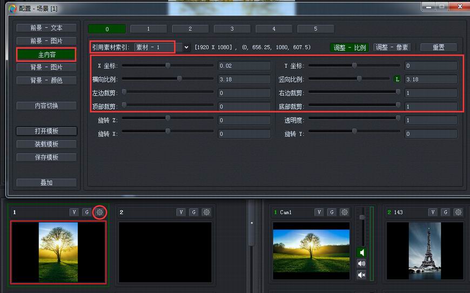470x293 pixels.
Task: Click the 保存模板 button
Action: click(46, 157)
